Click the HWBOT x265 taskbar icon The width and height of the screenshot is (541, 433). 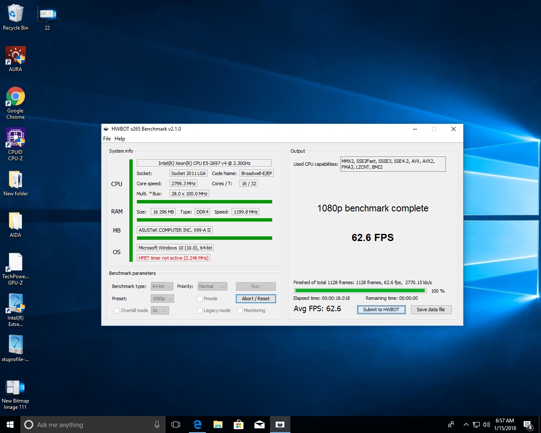(280, 425)
